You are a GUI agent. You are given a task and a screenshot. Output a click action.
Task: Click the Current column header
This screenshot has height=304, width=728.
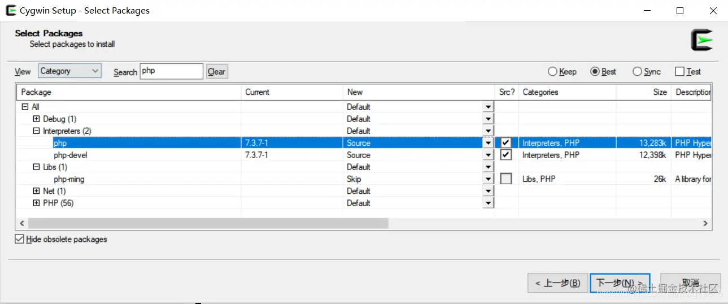coord(292,92)
